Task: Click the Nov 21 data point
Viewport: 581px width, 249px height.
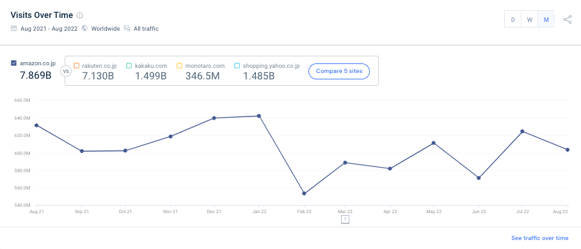Action: (170, 136)
